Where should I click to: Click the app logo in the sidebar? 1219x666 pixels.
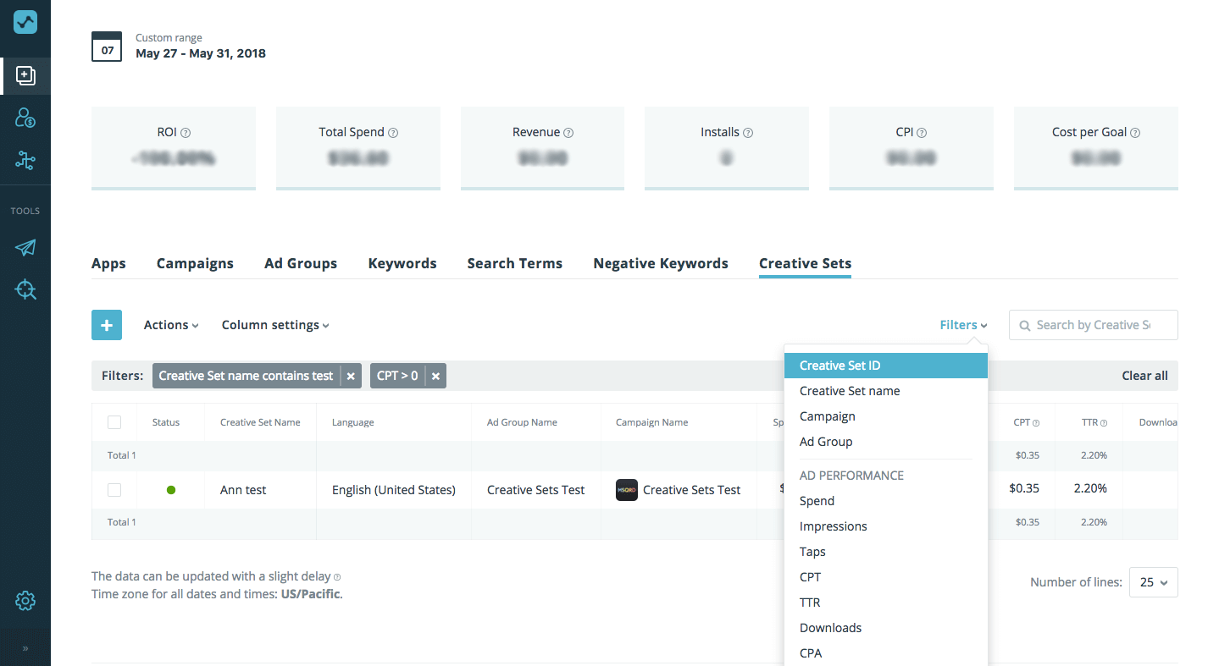[x=25, y=23]
